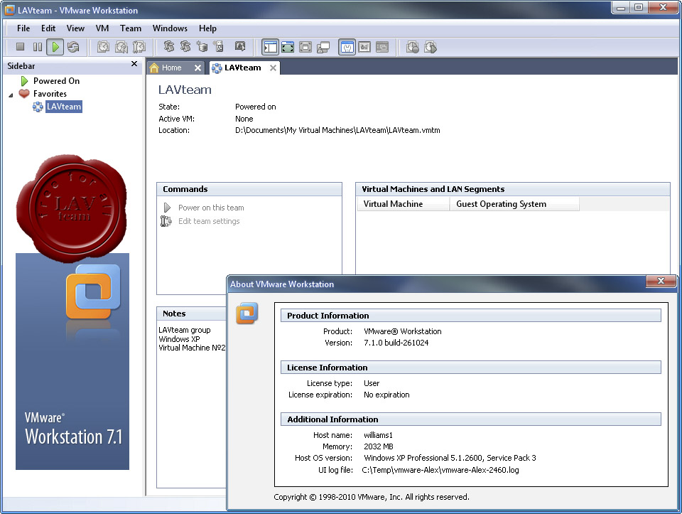Click the first network servers toolbar icon
Viewport: 682px width, 514px height.
point(168,47)
